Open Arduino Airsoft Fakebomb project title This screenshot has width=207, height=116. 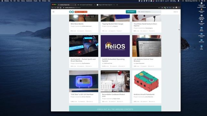coord(144,94)
